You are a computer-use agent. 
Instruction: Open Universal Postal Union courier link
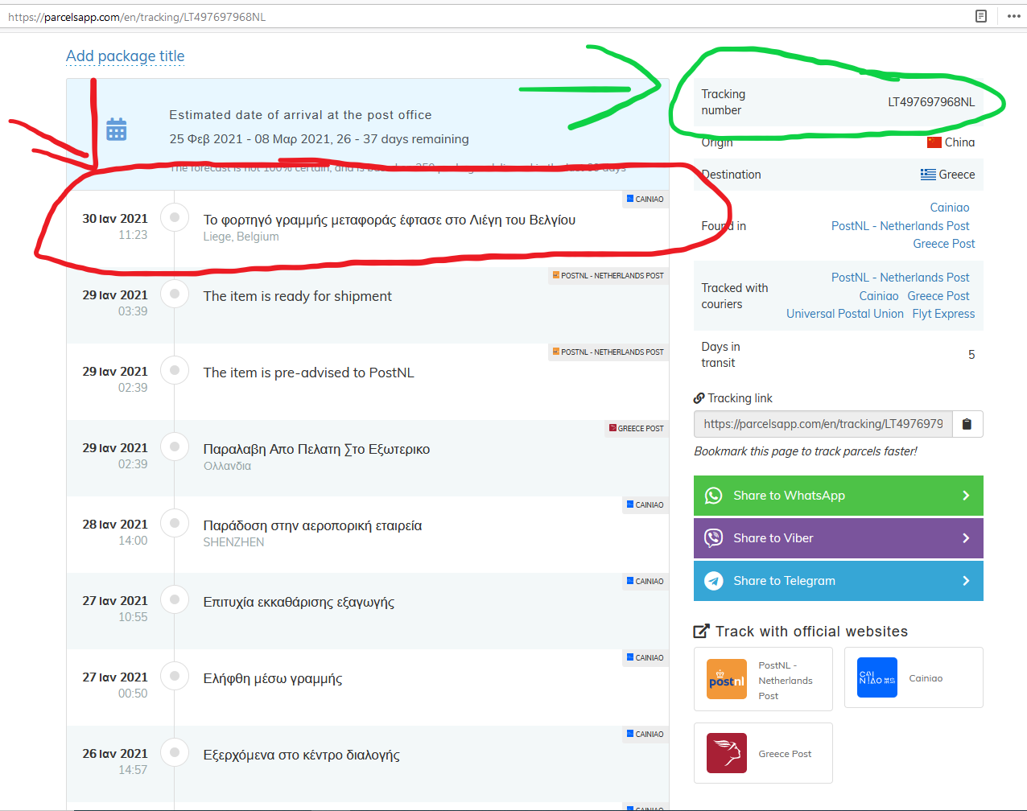coord(845,314)
